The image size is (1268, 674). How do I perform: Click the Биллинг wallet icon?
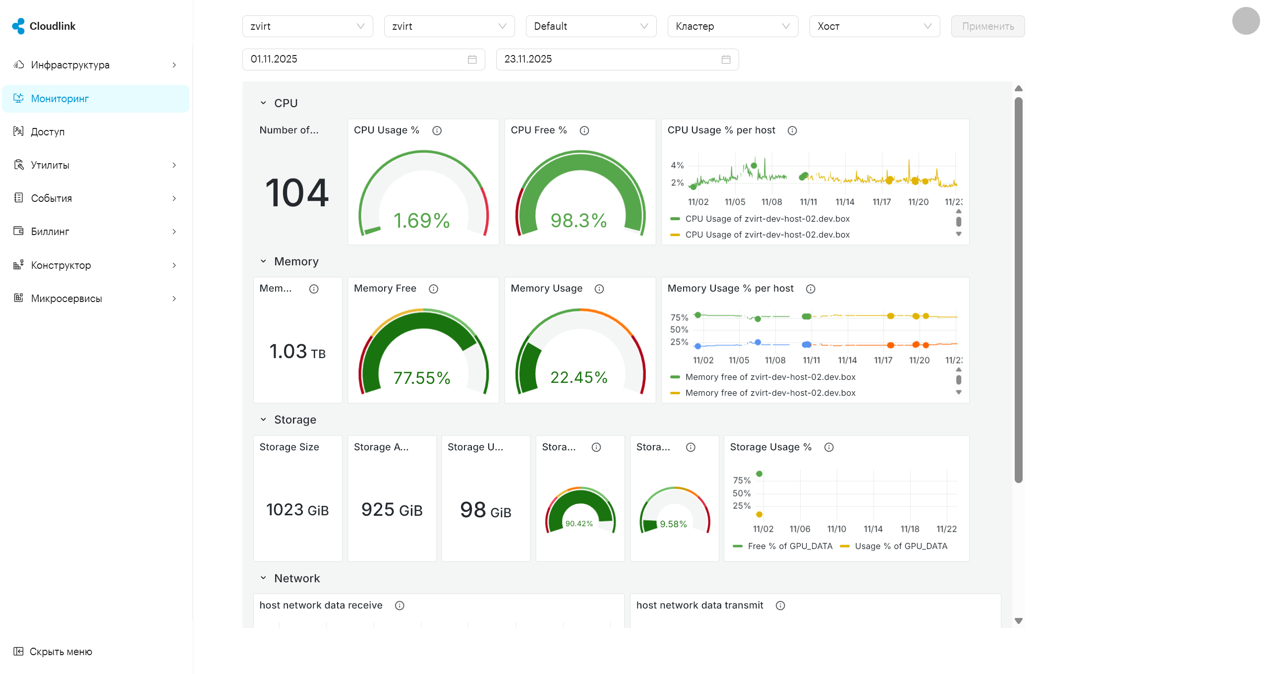(18, 231)
